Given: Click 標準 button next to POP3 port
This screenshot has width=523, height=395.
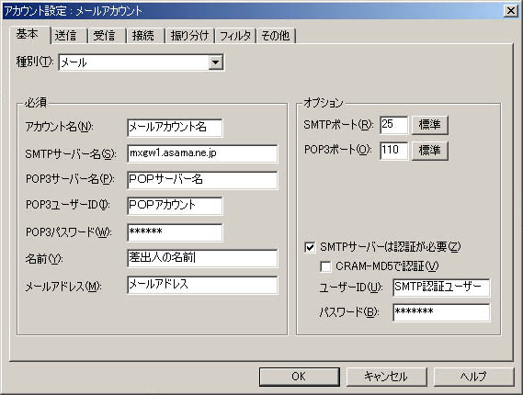Looking at the screenshot, I should 429,151.
